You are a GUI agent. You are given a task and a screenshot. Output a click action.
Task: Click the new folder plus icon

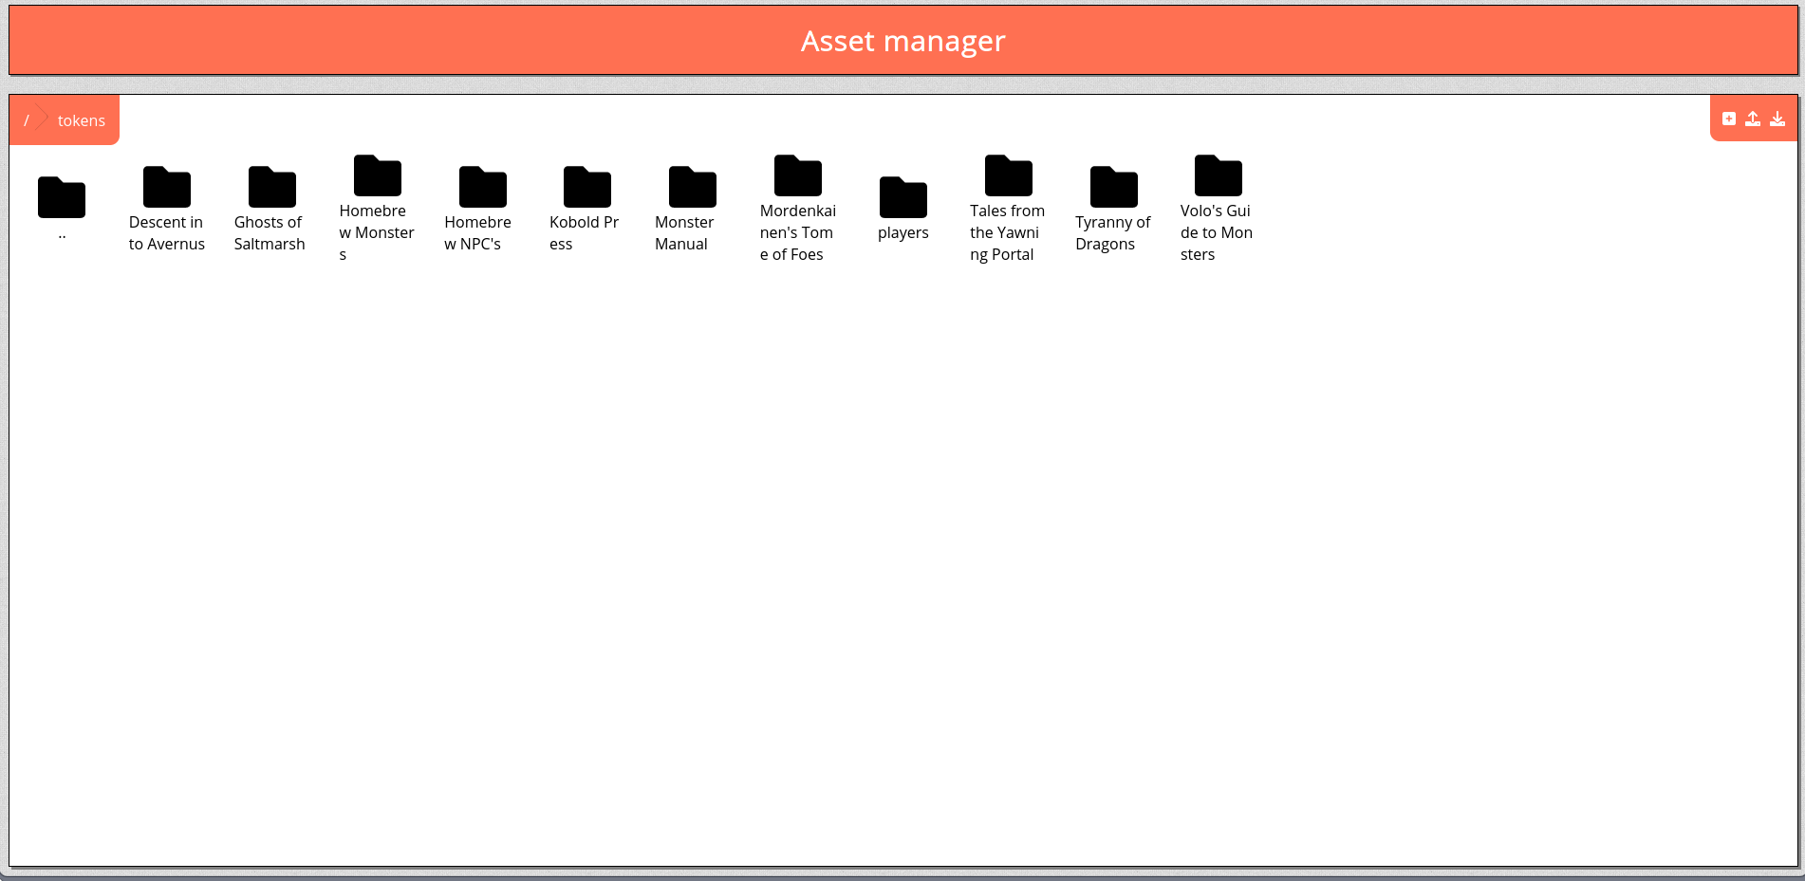coord(1729,119)
